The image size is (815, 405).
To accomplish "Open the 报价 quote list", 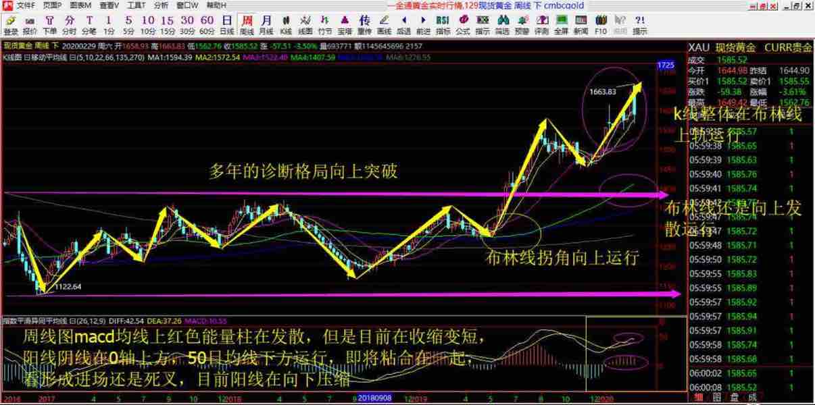I will pyautogui.click(x=30, y=25).
